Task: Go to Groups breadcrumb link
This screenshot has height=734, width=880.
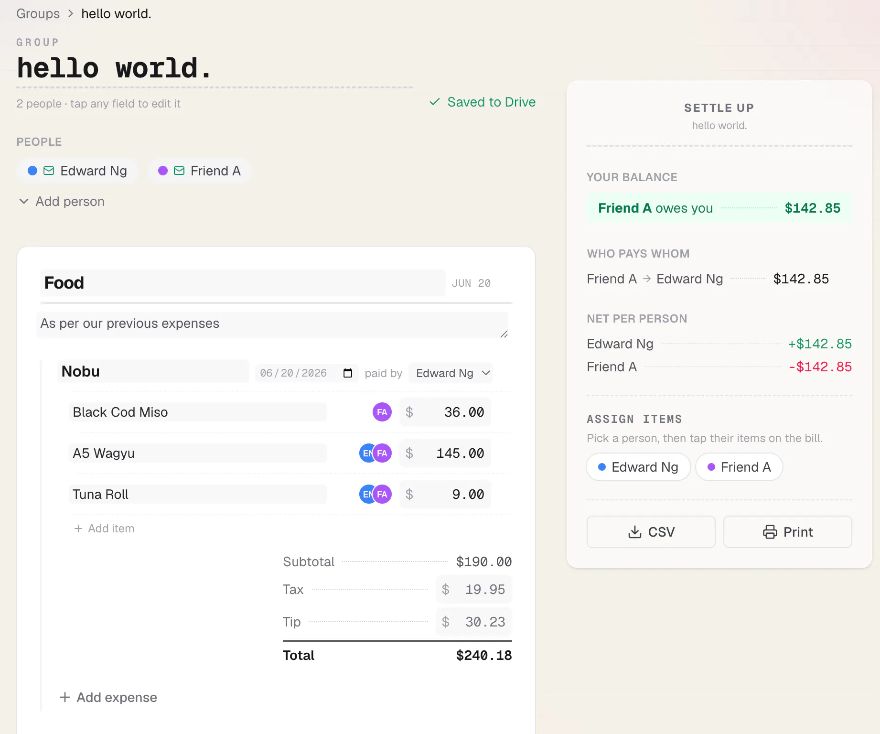Action: point(38,13)
